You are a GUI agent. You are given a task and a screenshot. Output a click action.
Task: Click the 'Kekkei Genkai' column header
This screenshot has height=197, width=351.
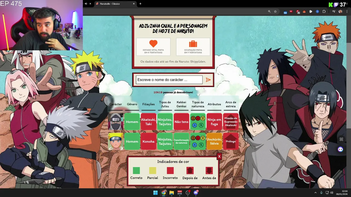(181, 104)
